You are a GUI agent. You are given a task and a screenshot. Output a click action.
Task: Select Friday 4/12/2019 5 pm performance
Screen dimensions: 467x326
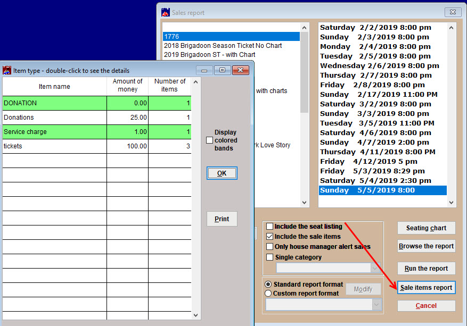[x=383, y=161]
